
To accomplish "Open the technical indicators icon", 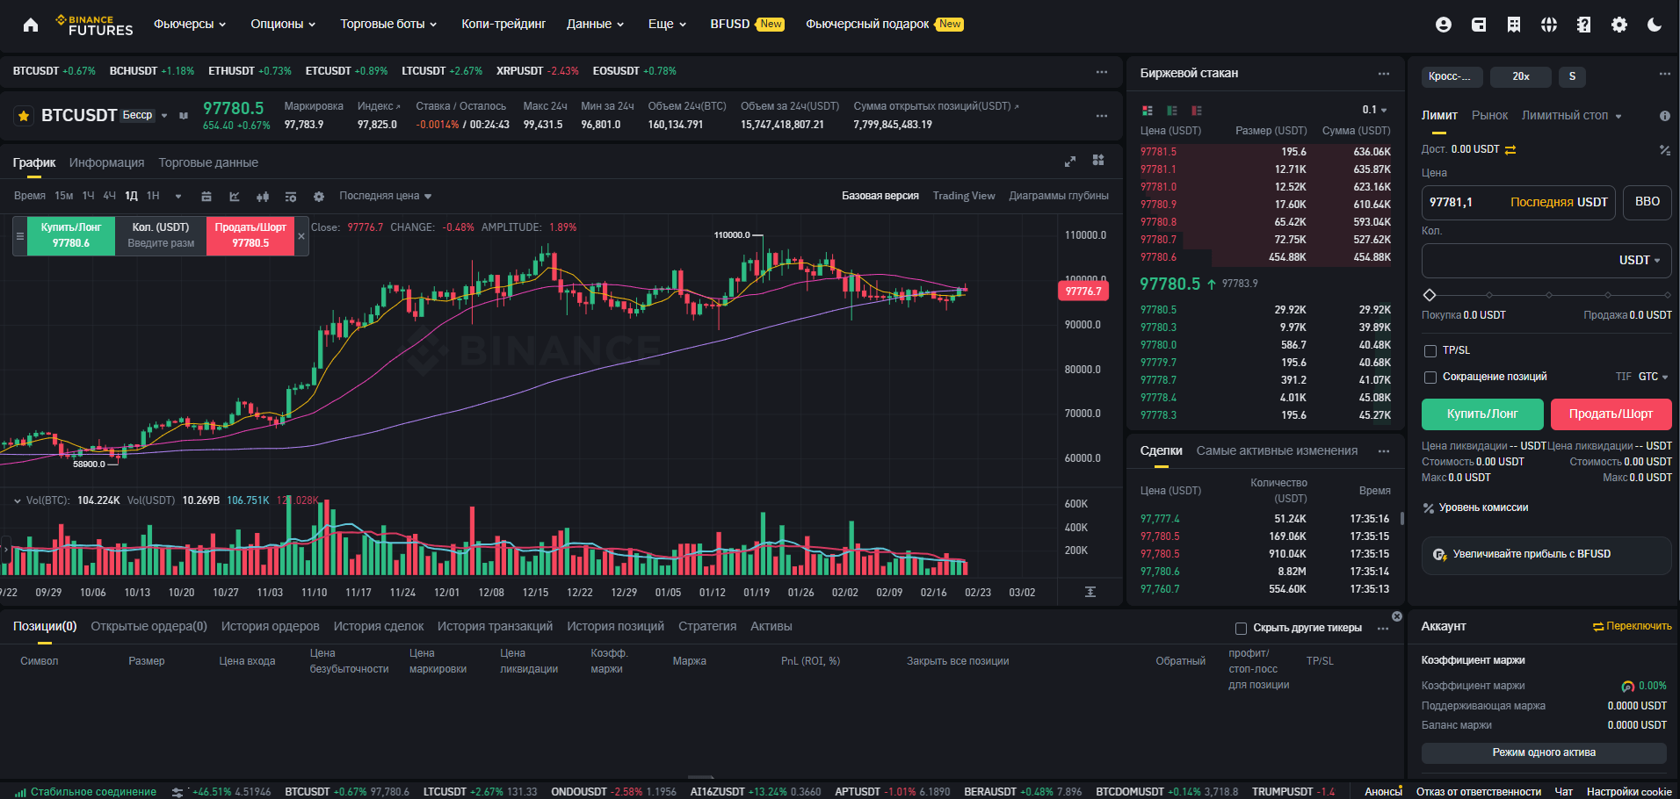I will [235, 197].
